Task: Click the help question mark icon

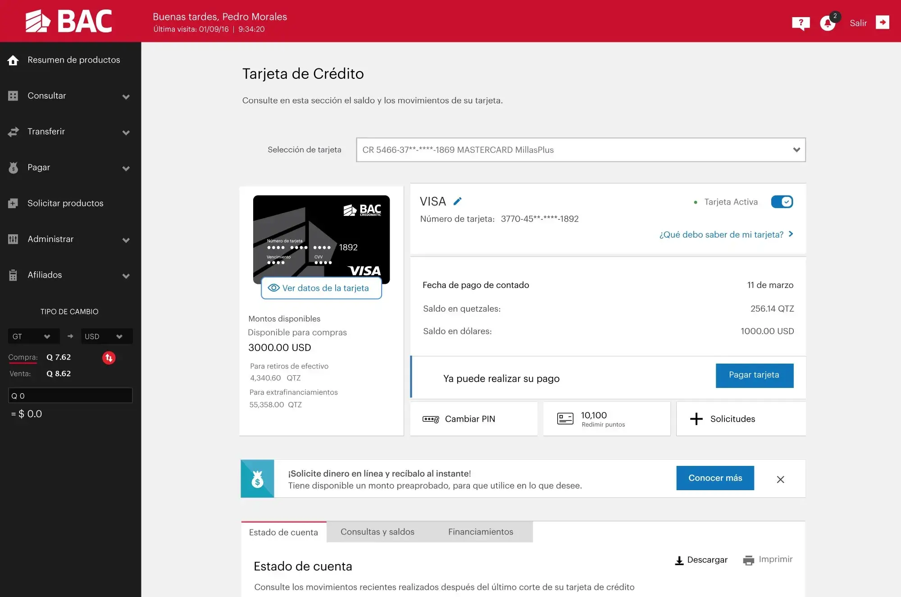Action: [801, 23]
